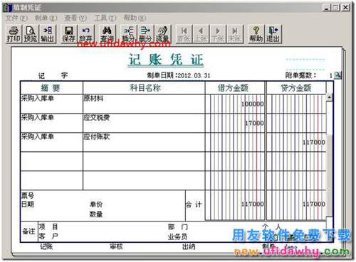Insert an entry line with 插分
The image size is (356, 262).
pos(128,34)
